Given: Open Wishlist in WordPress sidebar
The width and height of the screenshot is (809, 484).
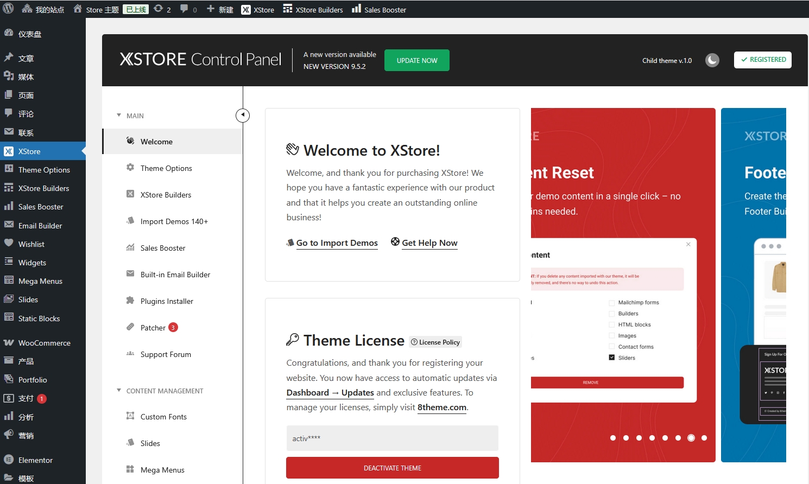Looking at the screenshot, I should pyautogui.click(x=43, y=244).
